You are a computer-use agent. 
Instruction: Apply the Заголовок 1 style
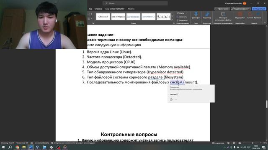pos(133,17)
